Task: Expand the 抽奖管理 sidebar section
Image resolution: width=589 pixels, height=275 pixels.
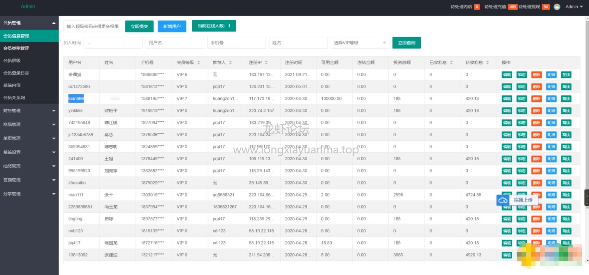Action: click(x=29, y=166)
